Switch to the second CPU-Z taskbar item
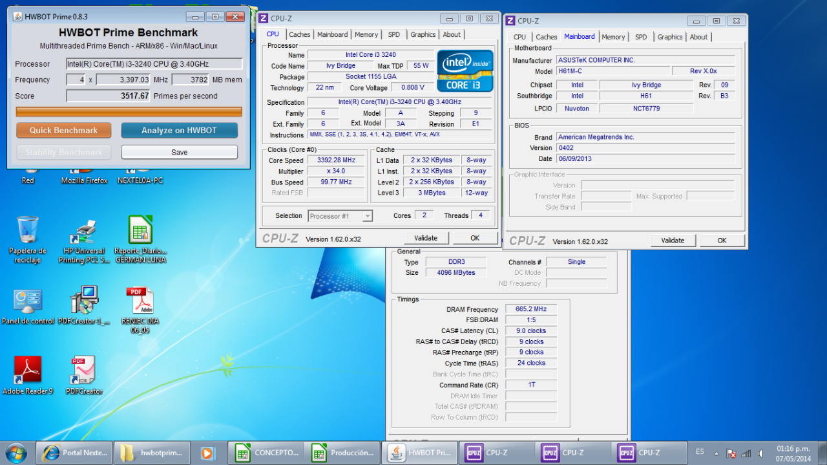Viewport: 827px width, 465px height. 572,453
